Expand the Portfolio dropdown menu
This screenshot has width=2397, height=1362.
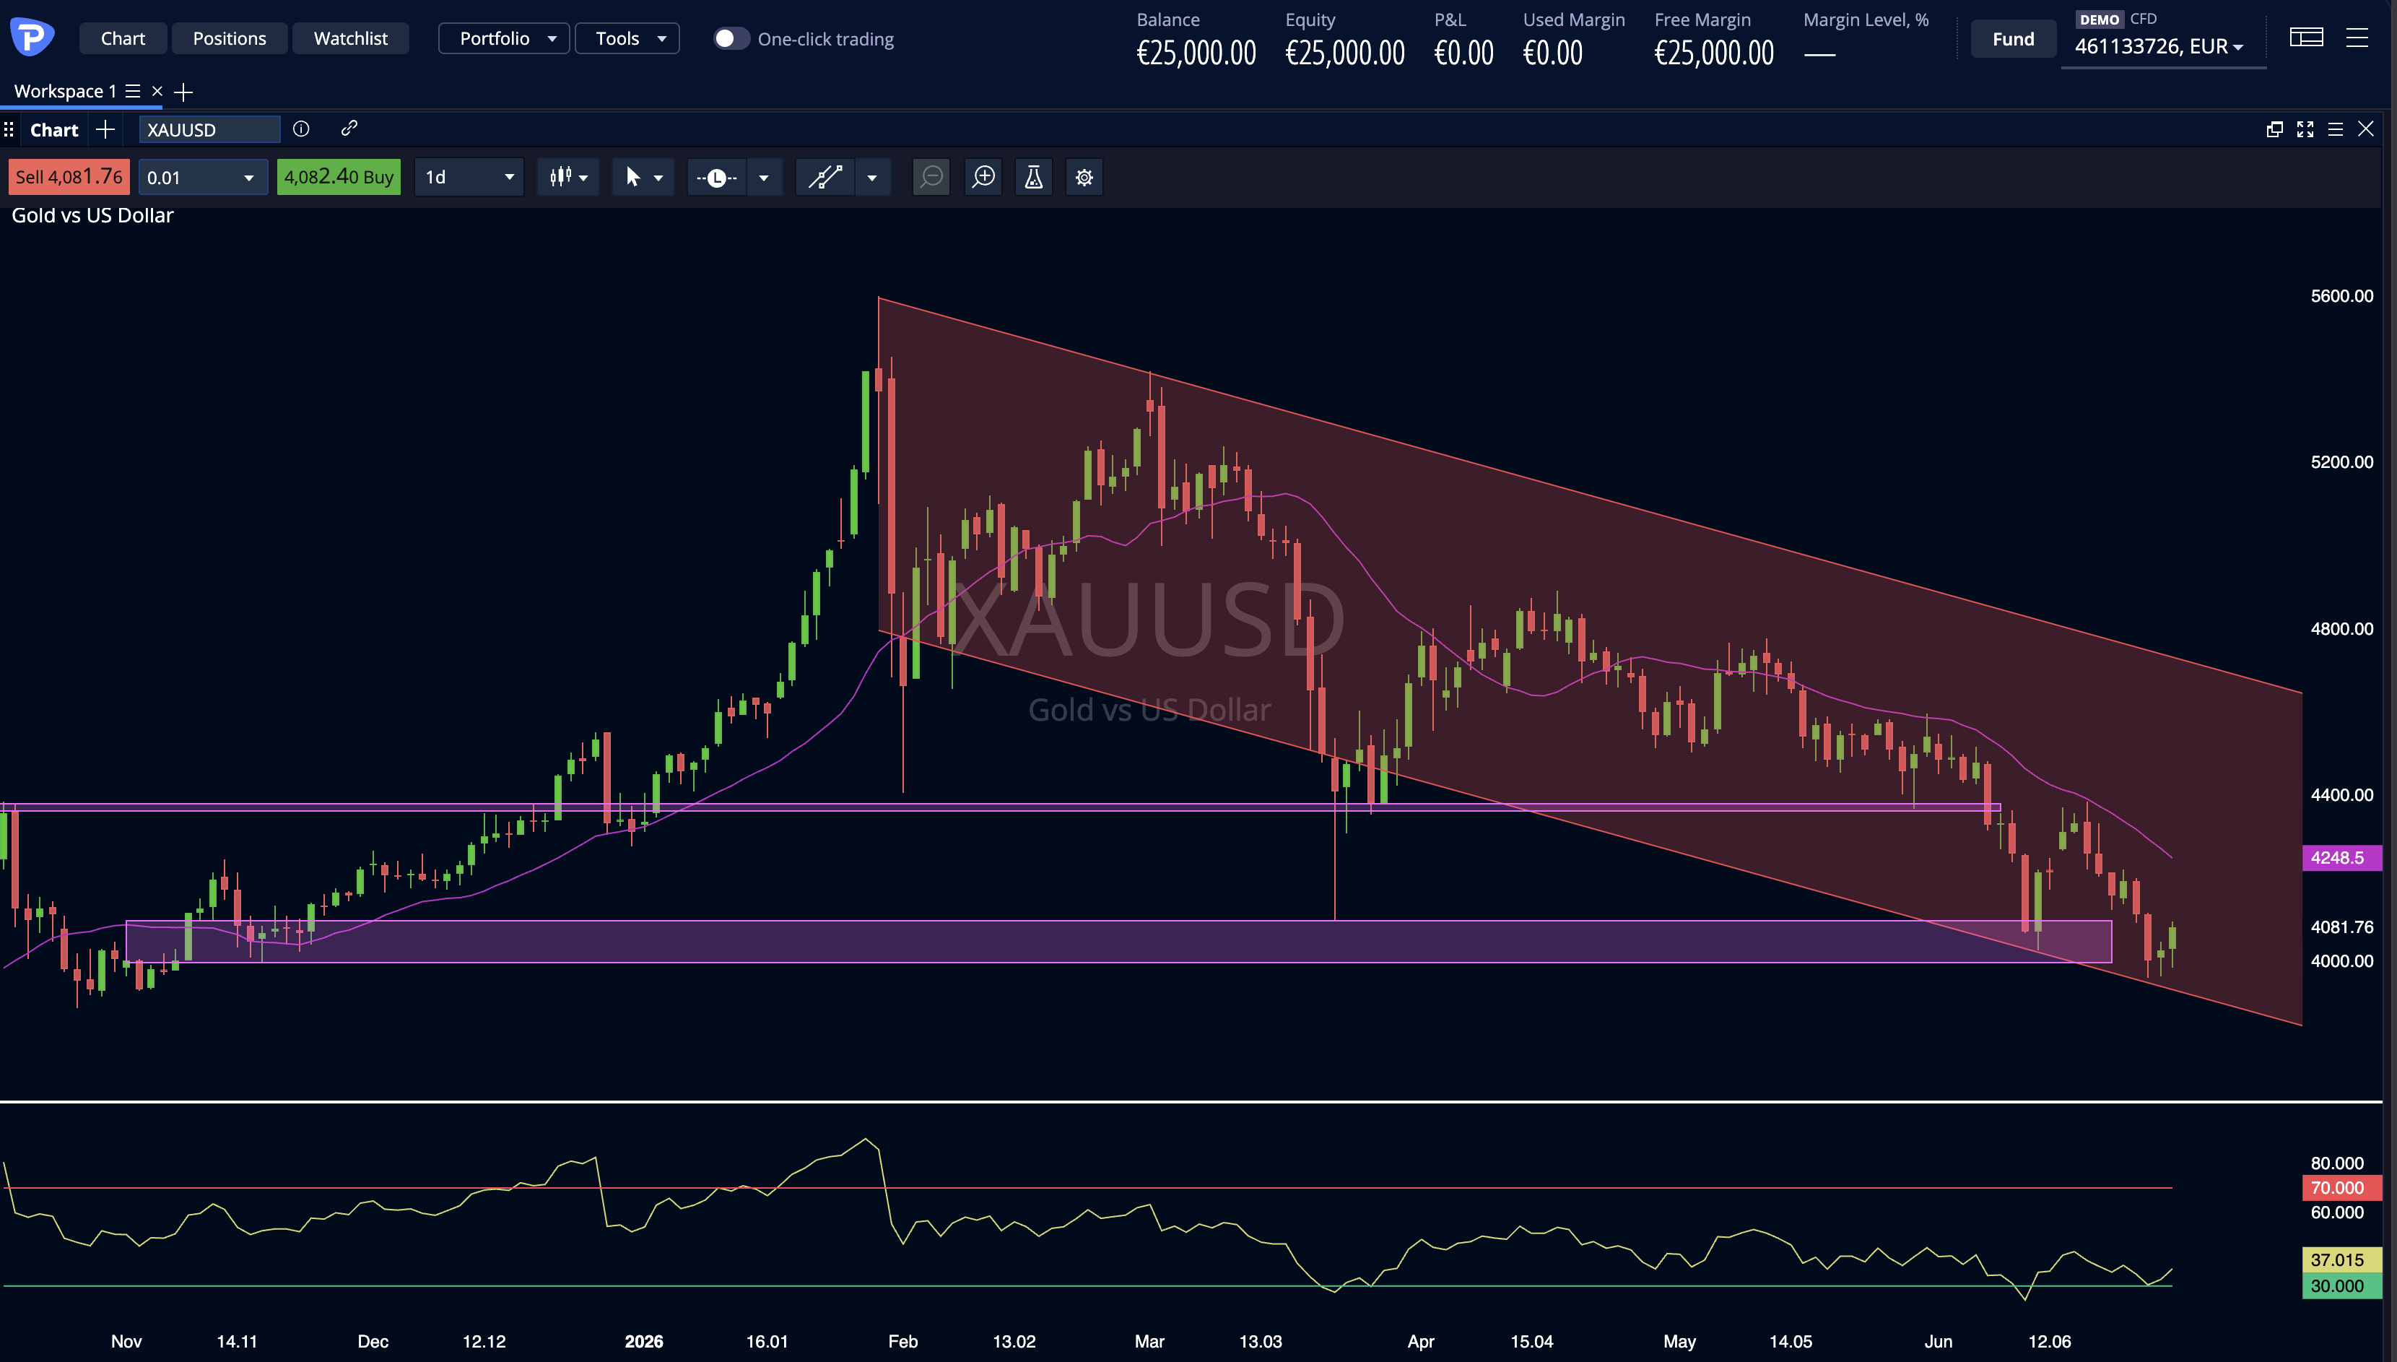[504, 38]
